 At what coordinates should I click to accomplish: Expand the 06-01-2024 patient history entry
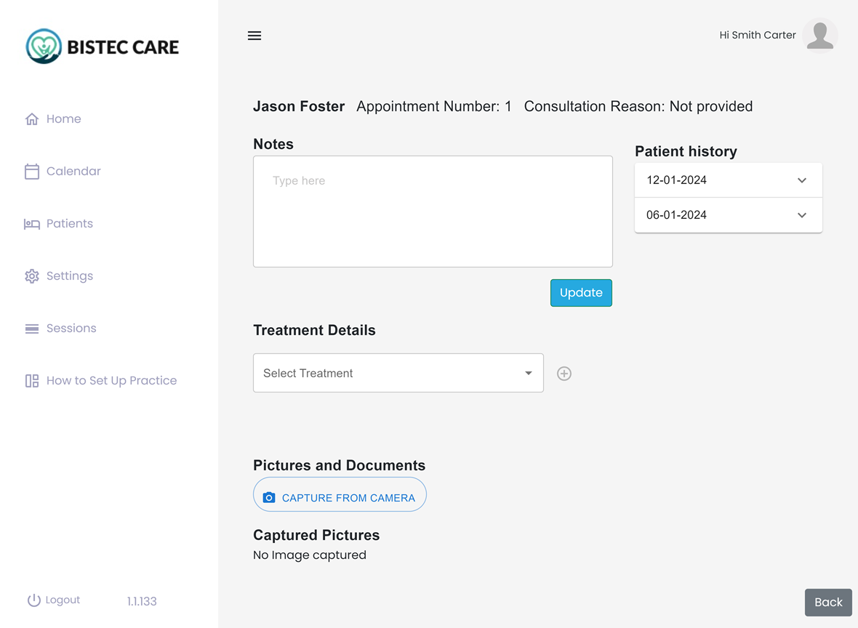[x=801, y=215]
